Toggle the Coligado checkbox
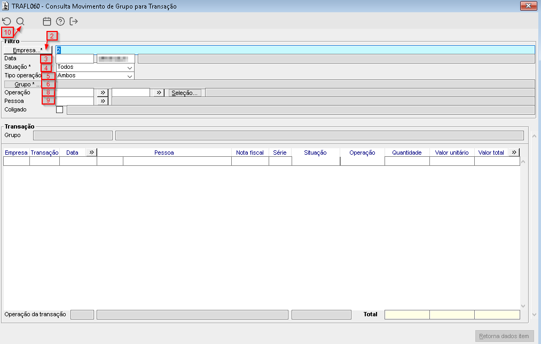541x344 pixels. [x=60, y=110]
